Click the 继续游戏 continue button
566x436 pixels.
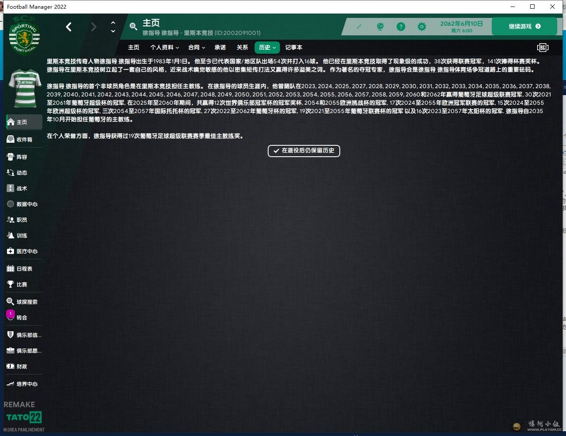(524, 26)
